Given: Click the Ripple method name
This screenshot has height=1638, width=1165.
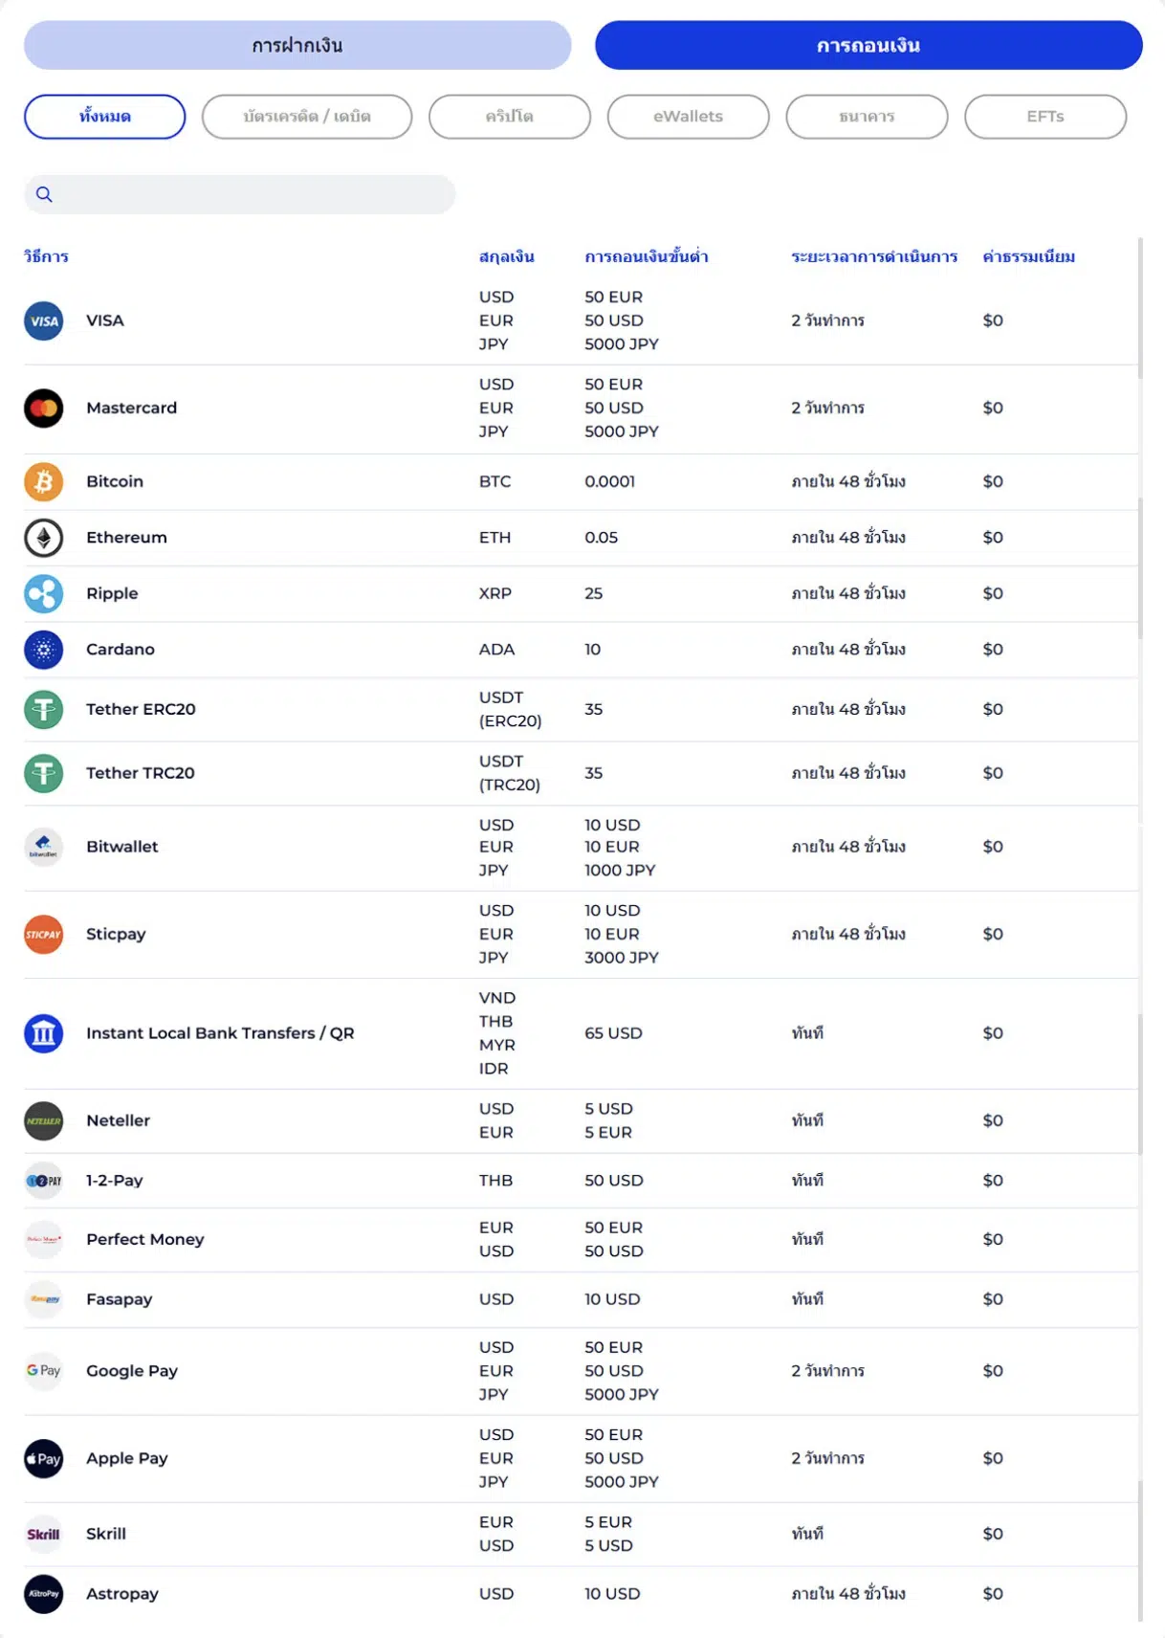Looking at the screenshot, I should (112, 594).
